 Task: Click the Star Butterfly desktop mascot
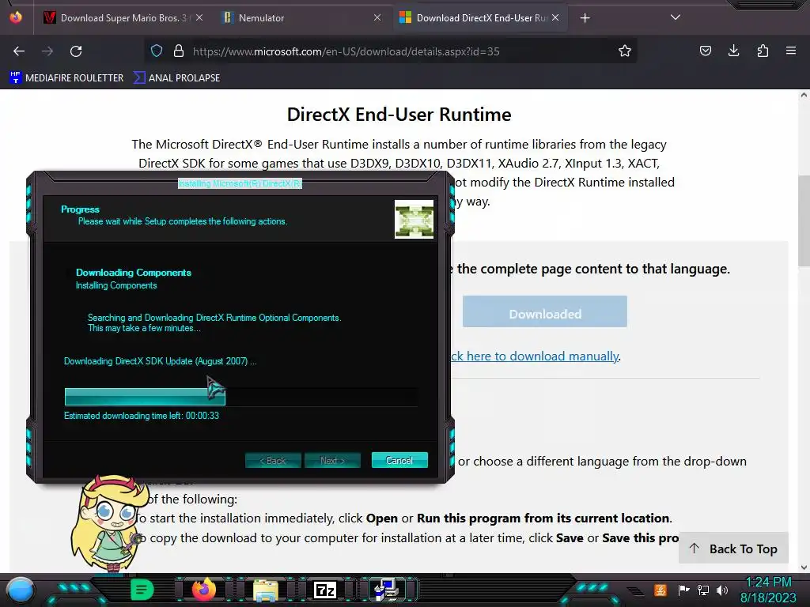[x=108, y=523]
